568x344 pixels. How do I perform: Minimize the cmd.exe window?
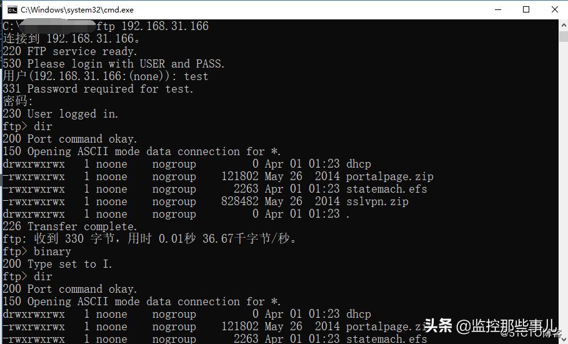point(498,10)
